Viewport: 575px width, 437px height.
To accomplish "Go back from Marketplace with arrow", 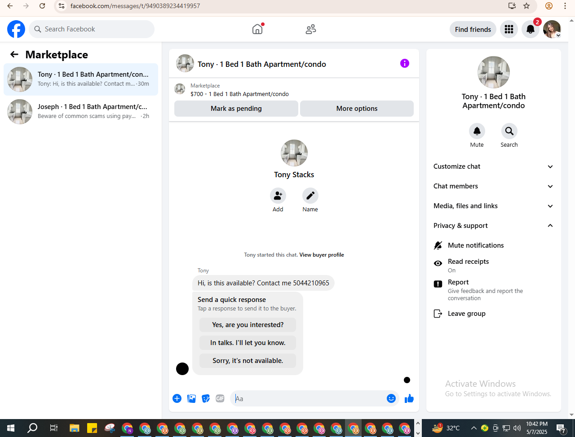I will 14,54.
